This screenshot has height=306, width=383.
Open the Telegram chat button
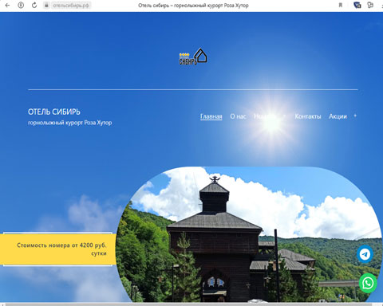tap(365, 254)
